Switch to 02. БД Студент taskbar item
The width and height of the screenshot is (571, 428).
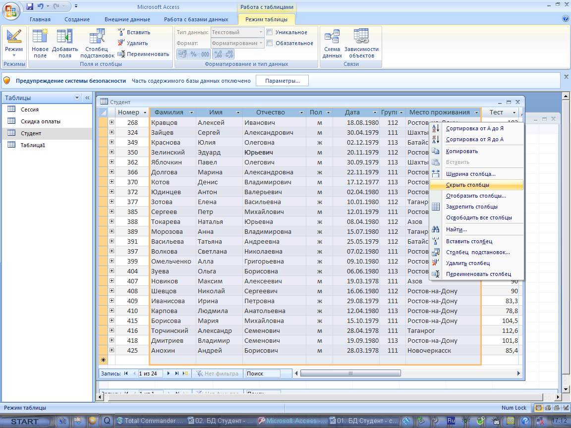point(220,421)
